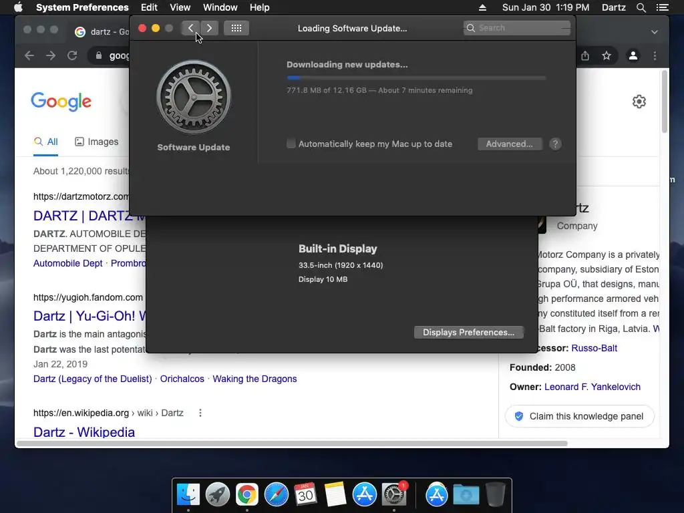Click the System Preferences search field

pyautogui.click(x=517, y=28)
